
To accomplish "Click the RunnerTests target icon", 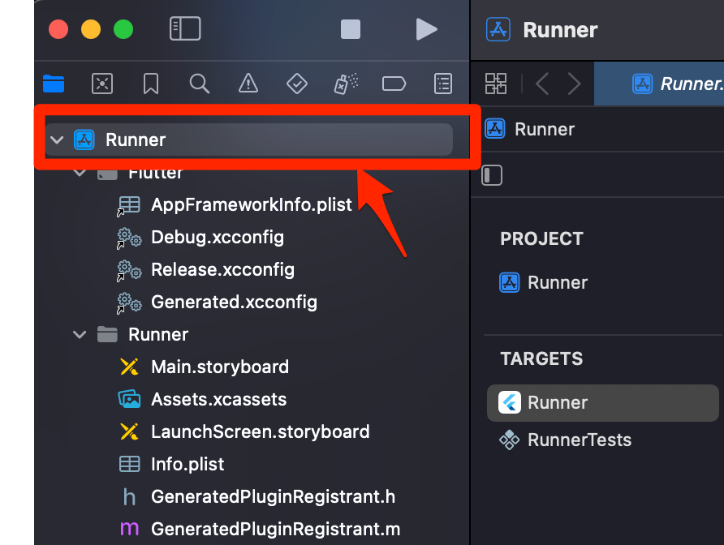I will [x=509, y=440].
